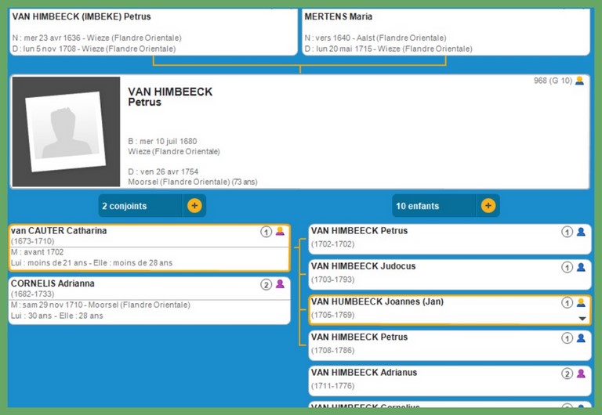This screenshot has height=415, width=602.
Task: Click purple person icon for VAN HIMBEECK Adrianus
Action: click(581, 373)
